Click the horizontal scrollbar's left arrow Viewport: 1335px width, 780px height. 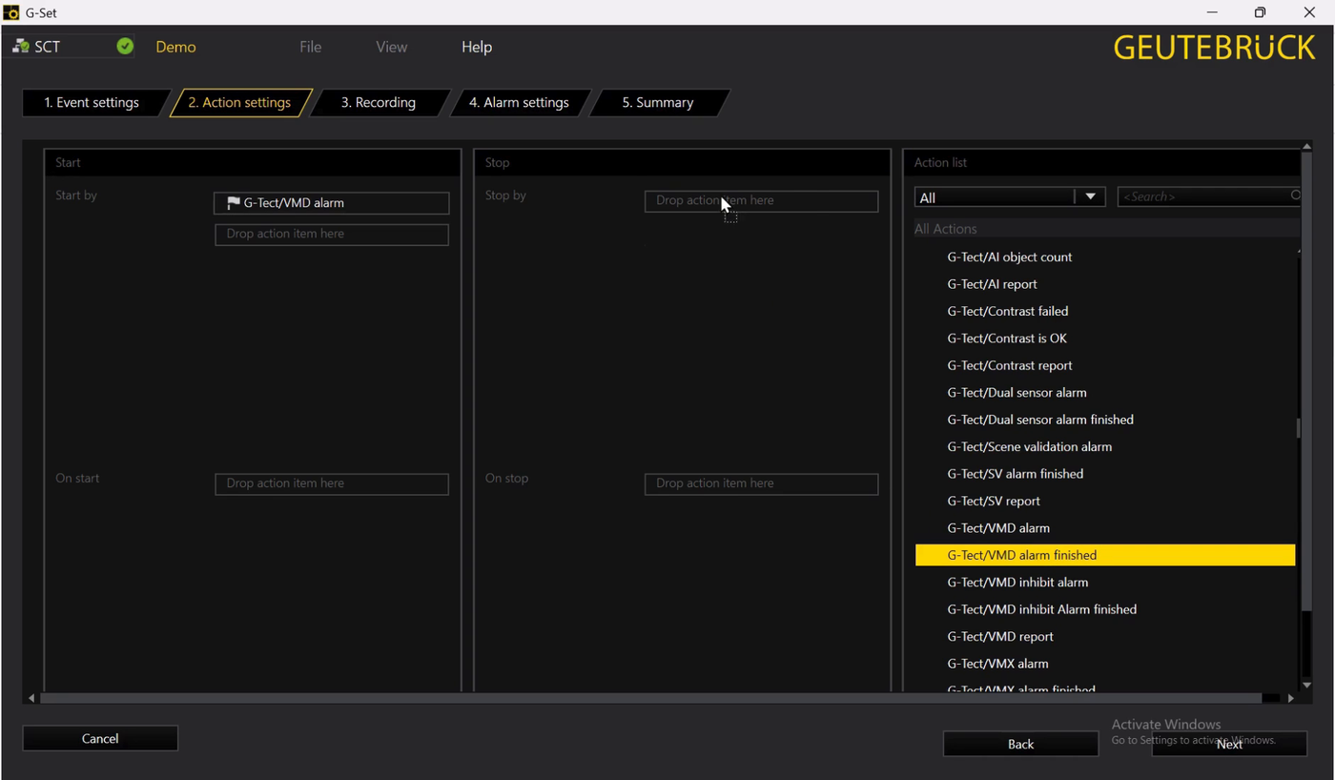pyautogui.click(x=31, y=698)
